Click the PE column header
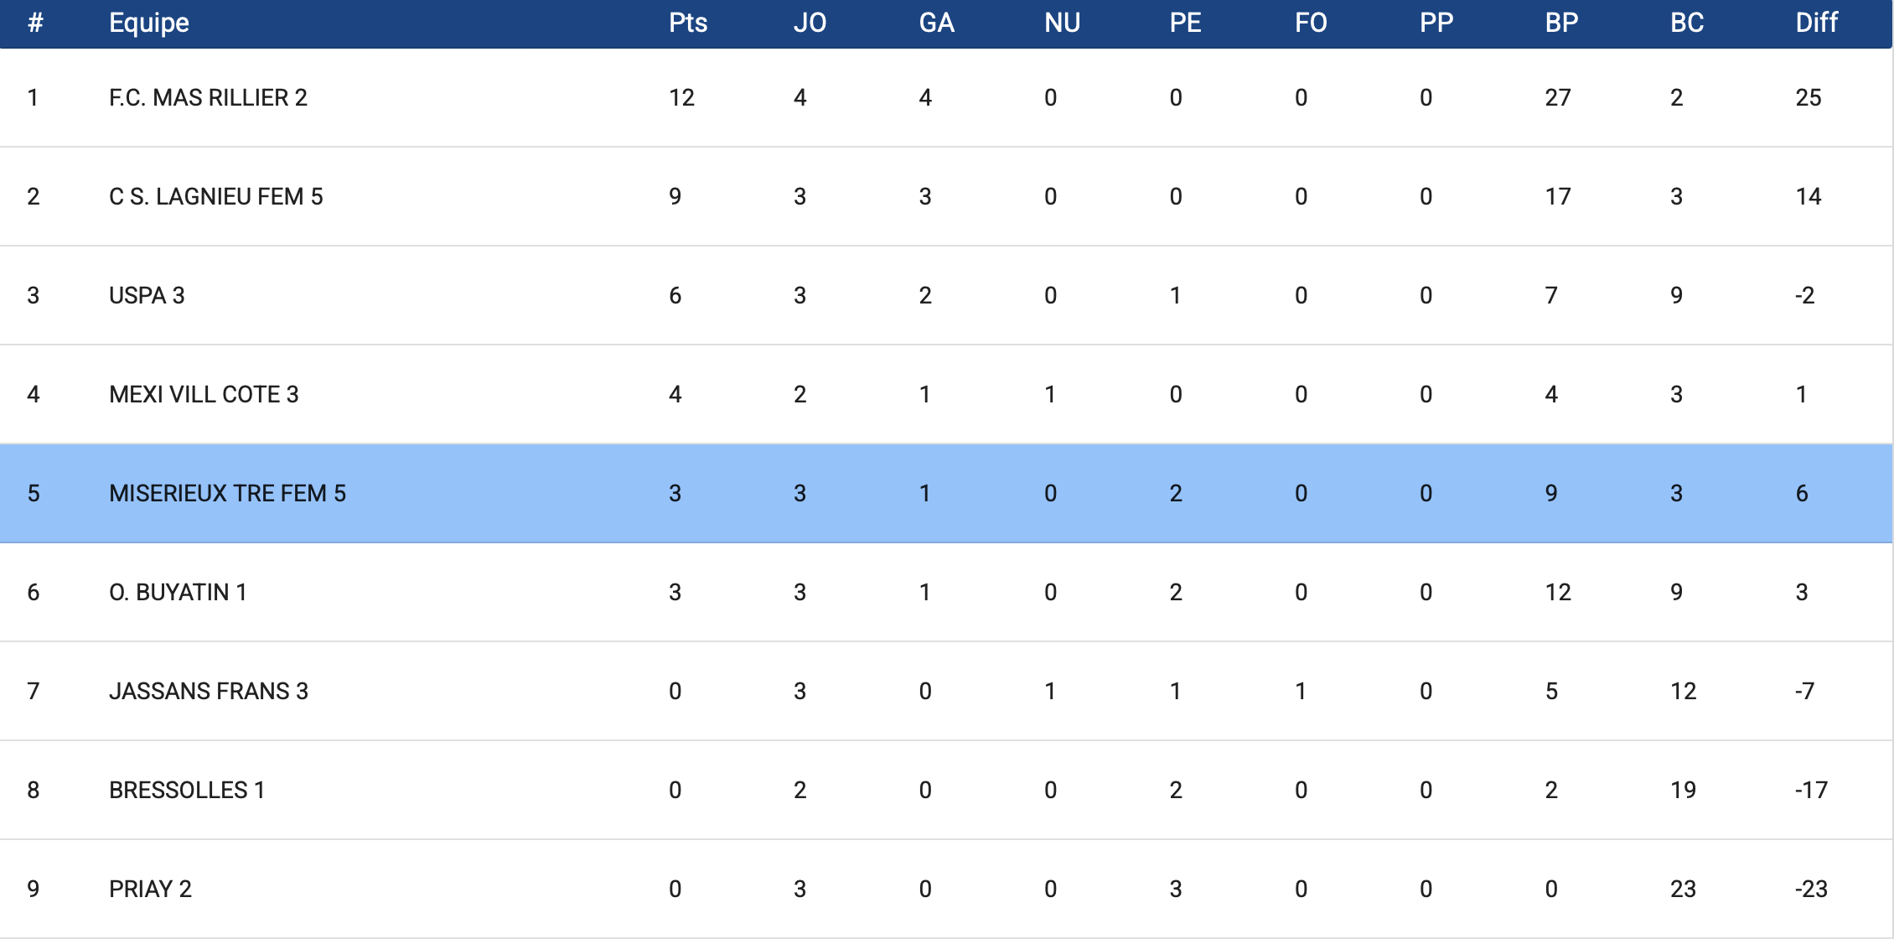The height and width of the screenshot is (939, 1894). [x=1185, y=23]
